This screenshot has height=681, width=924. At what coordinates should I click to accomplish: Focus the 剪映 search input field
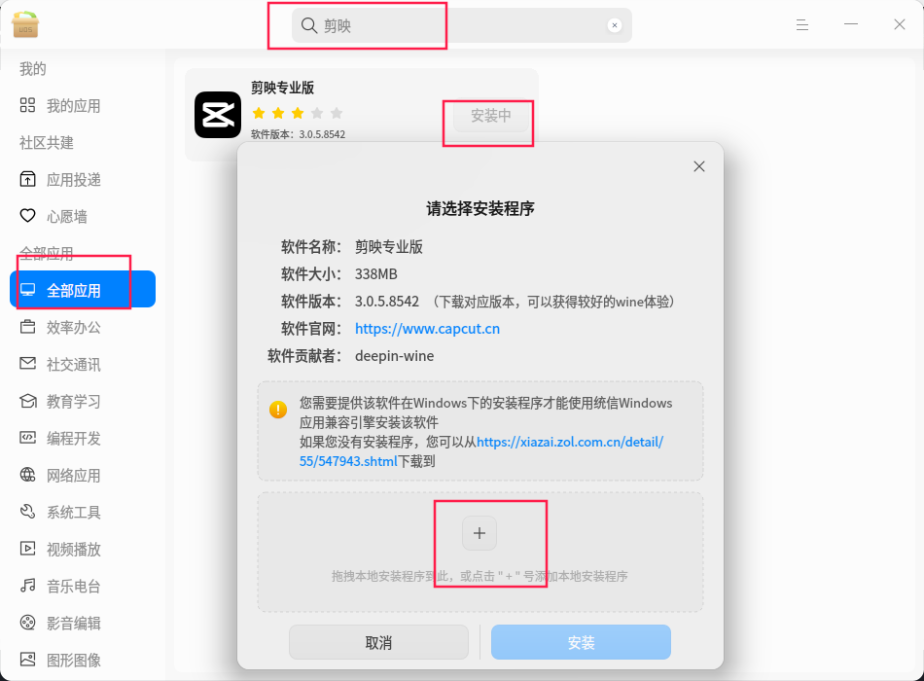pos(461,25)
